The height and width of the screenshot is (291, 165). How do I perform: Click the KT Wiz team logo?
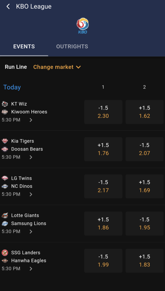pyautogui.click(x=5, y=104)
